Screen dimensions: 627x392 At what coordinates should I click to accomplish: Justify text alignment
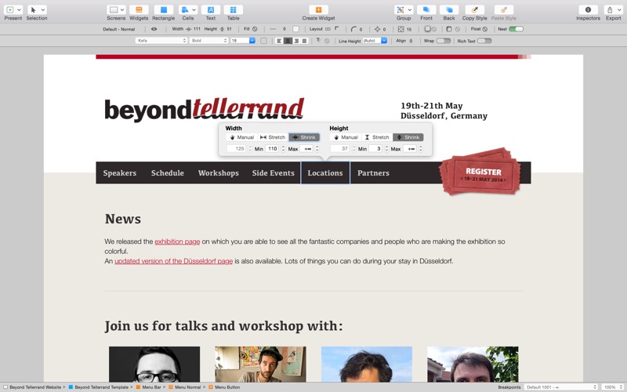pyautogui.click(x=305, y=41)
